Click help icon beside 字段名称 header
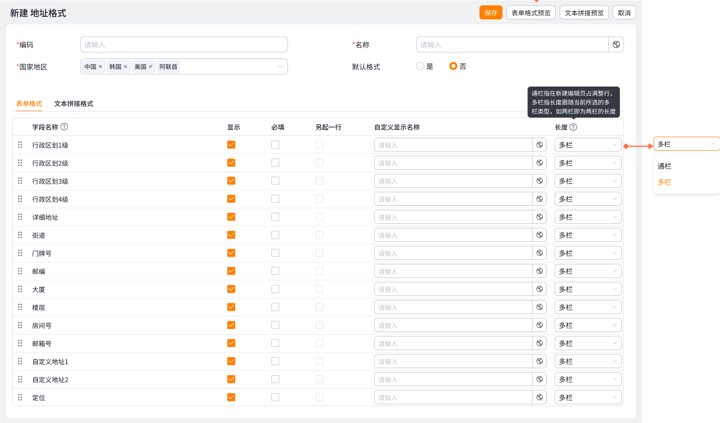 click(64, 127)
